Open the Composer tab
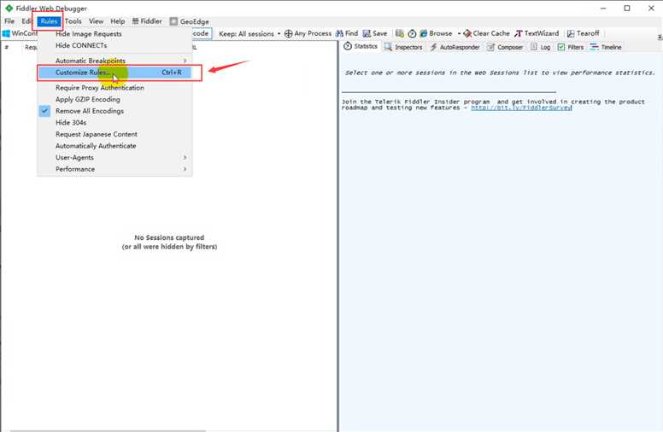The image size is (663, 432). pyautogui.click(x=505, y=47)
